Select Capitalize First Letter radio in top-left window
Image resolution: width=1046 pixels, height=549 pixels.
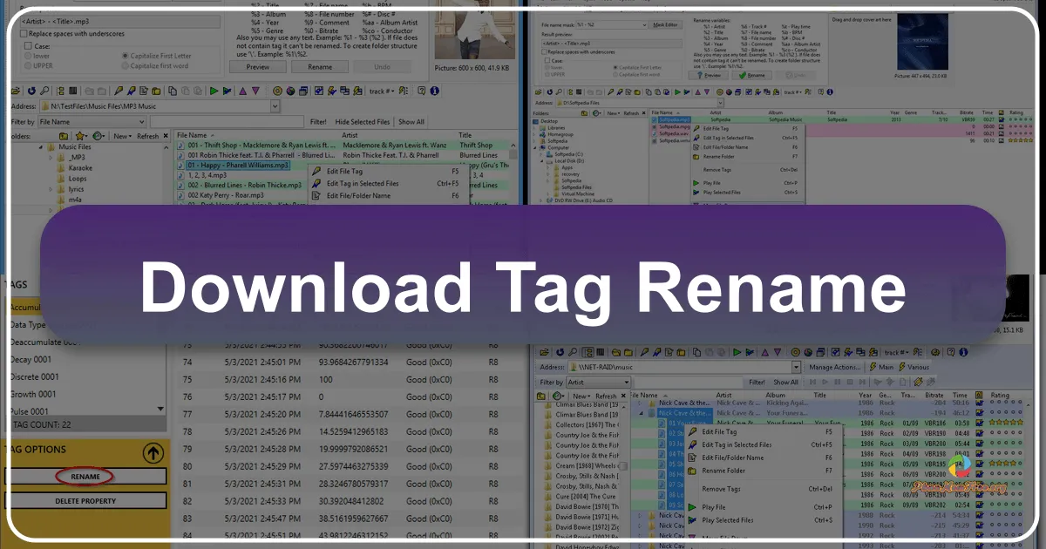pyautogui.click(x=125, y=55)
